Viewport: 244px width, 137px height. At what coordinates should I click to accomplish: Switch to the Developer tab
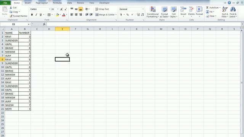coord(104,3)
